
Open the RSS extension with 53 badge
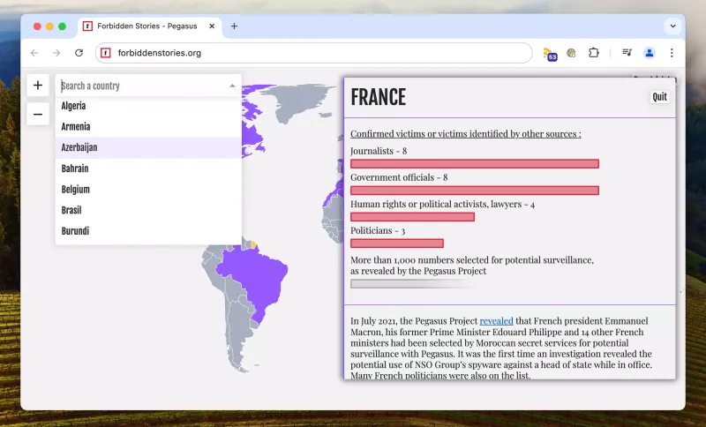[x=550, y=54]
